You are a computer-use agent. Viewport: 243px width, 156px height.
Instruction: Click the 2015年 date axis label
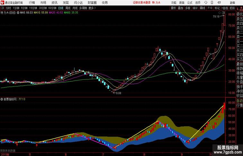[4, 154]
